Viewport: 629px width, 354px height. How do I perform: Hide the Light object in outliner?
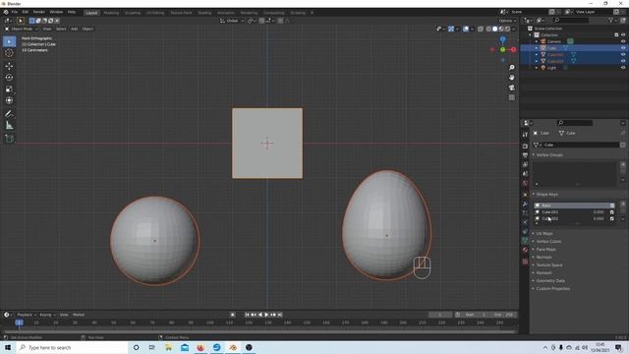pyautogui.click(x=623, y=68)
